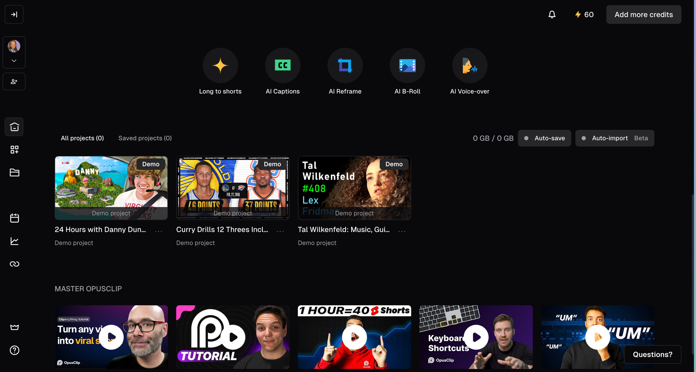Viewport: 696px width, 372px height.
Task: Click the crown upgrade icon
Action: click(x=14, y=327)
